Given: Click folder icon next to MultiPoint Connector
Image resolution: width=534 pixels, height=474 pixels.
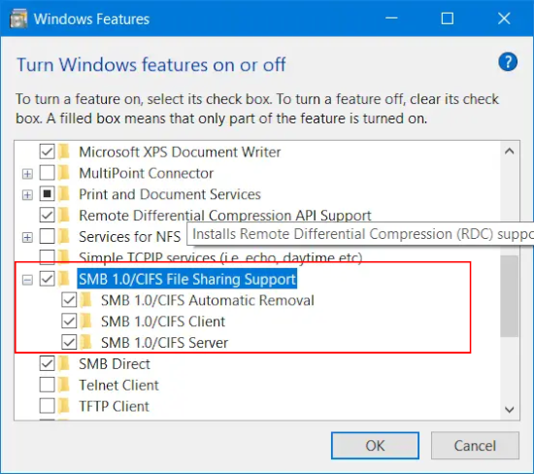Looking at the screenshot, I should [64, 173].
